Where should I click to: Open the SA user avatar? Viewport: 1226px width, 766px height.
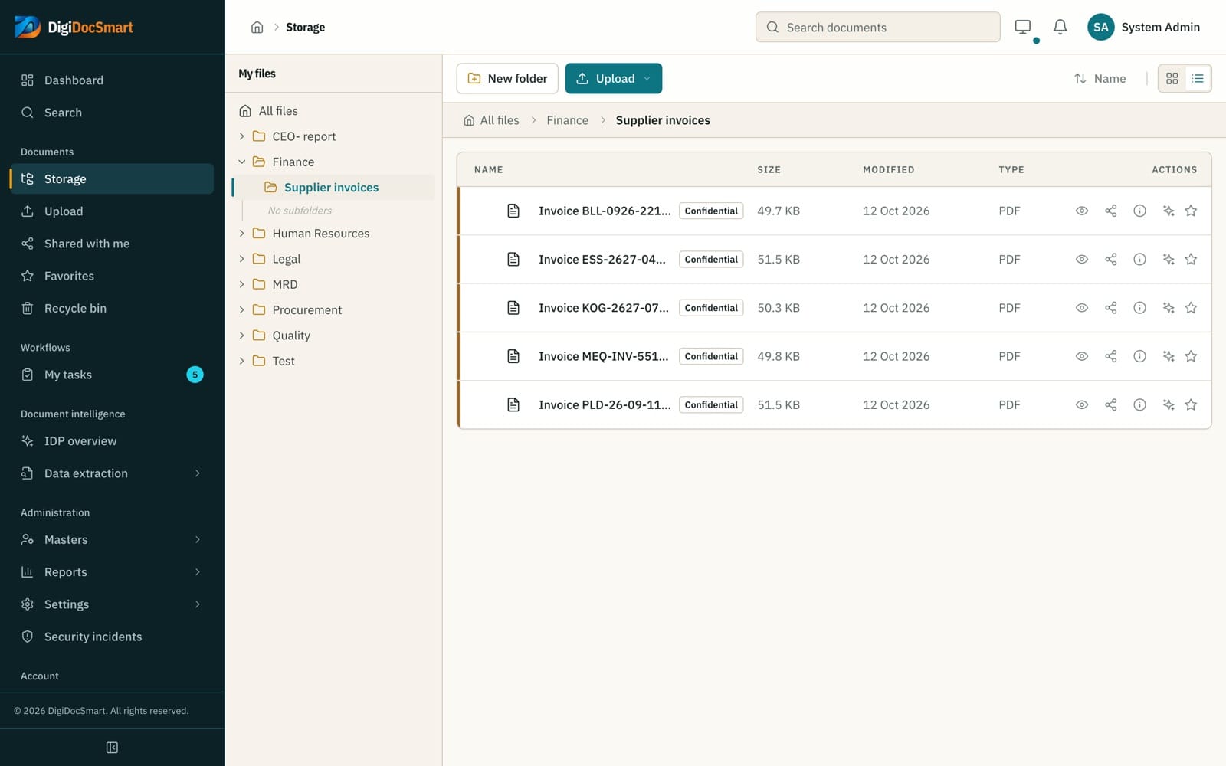pos(1100,27)
